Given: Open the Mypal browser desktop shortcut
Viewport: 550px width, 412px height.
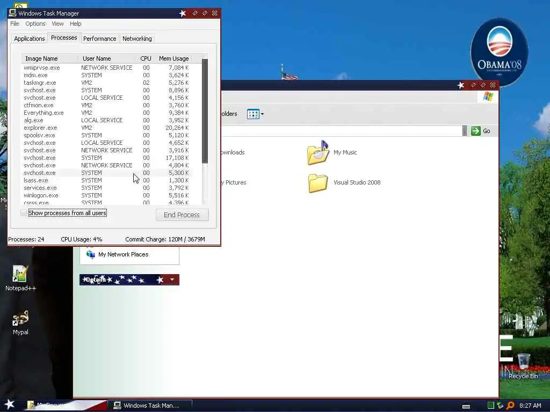Looking at the screenshot, I should point(20,322).
